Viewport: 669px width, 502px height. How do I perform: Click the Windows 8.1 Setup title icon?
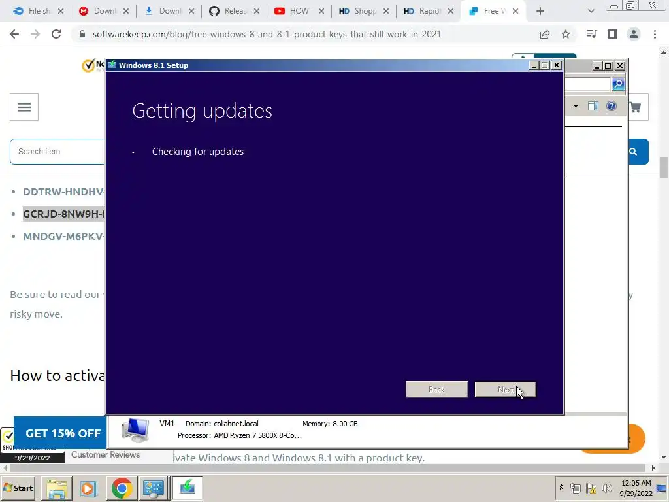tap(112, 65)
